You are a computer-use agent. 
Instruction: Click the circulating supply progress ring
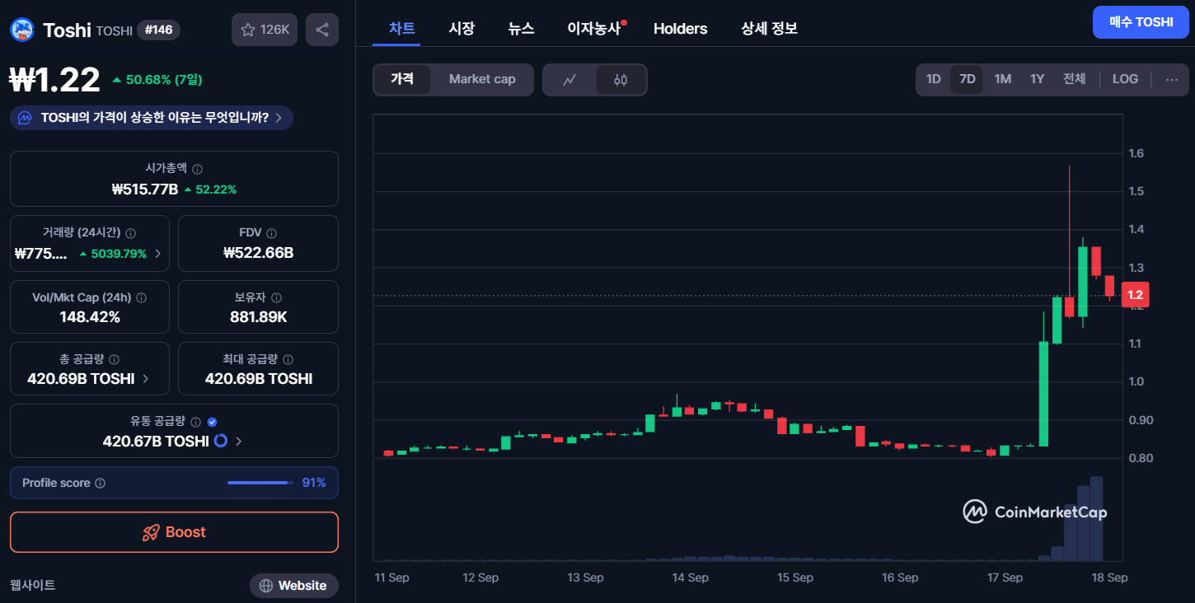(x=220, y=441)
